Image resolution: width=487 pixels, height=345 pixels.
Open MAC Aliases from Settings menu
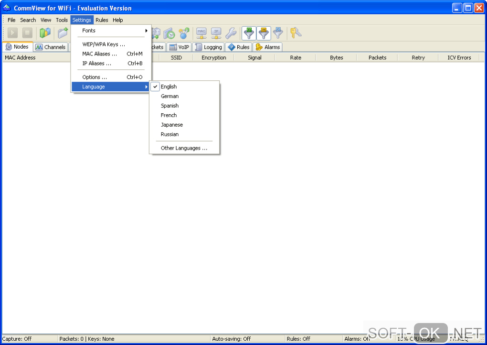coord(111,54)
